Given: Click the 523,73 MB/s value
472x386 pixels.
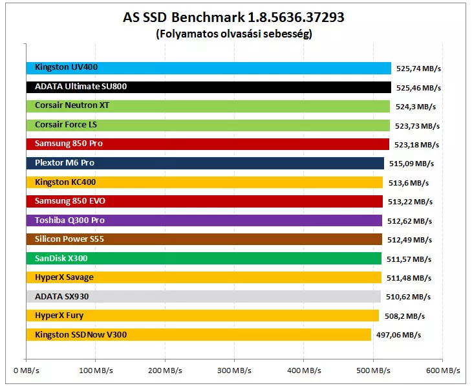Looking at the screenshot, I should click(417, 126).
